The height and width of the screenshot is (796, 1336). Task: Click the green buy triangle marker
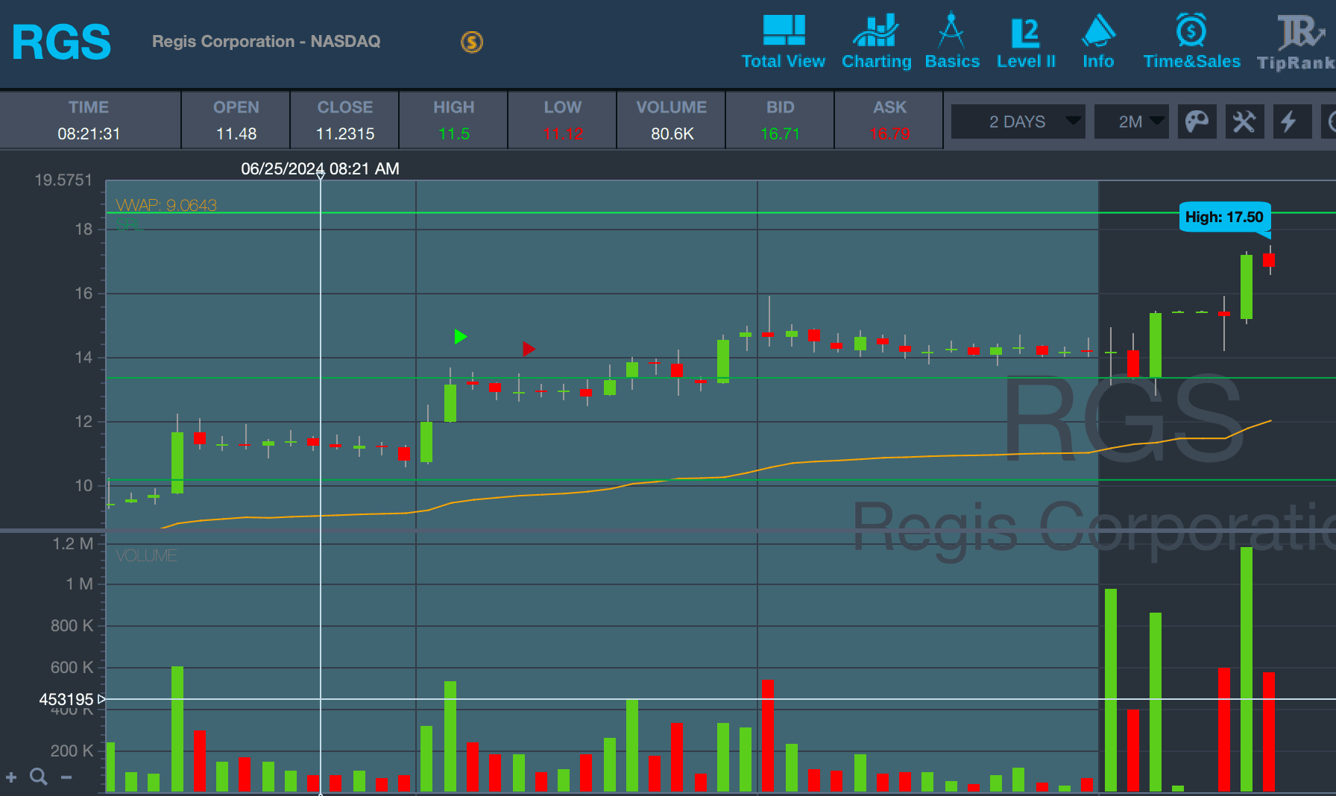(x=460, y=337)
